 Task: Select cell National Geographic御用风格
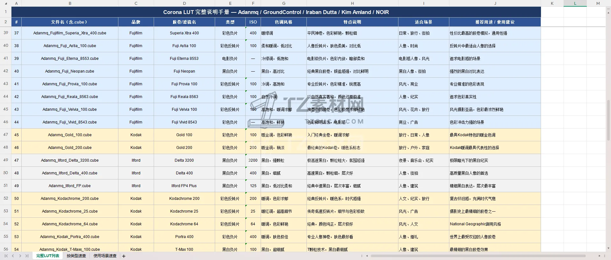[x=495, y=224]
